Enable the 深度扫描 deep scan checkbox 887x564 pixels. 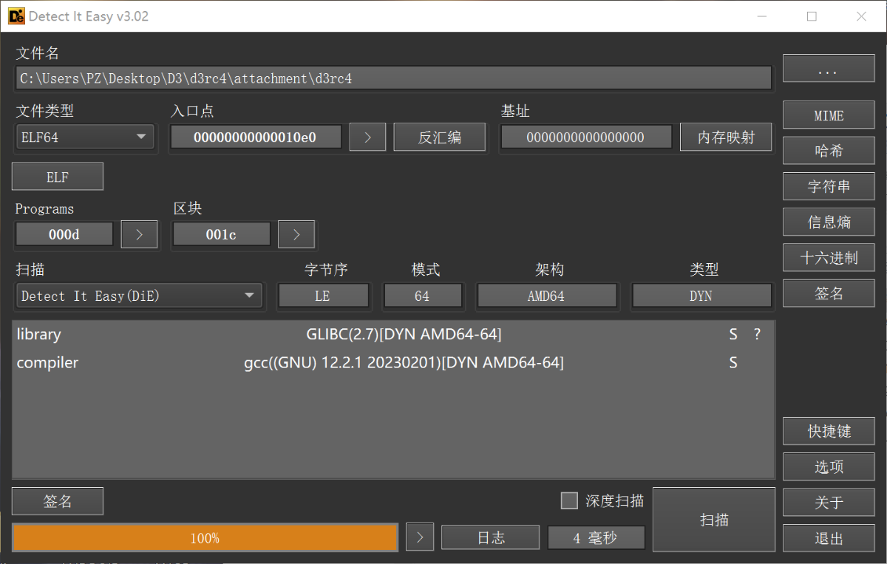[569, 501]
